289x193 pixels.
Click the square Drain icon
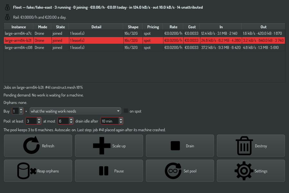tap(175, 146)
